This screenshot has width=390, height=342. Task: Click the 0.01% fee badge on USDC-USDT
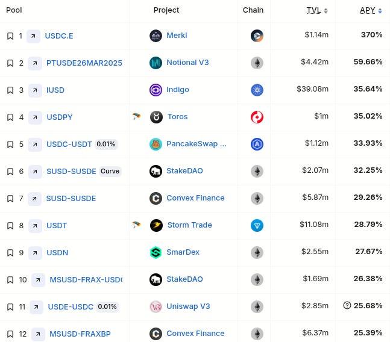106,144
